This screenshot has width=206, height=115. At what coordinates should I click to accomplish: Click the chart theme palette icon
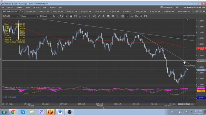[136, 16]
